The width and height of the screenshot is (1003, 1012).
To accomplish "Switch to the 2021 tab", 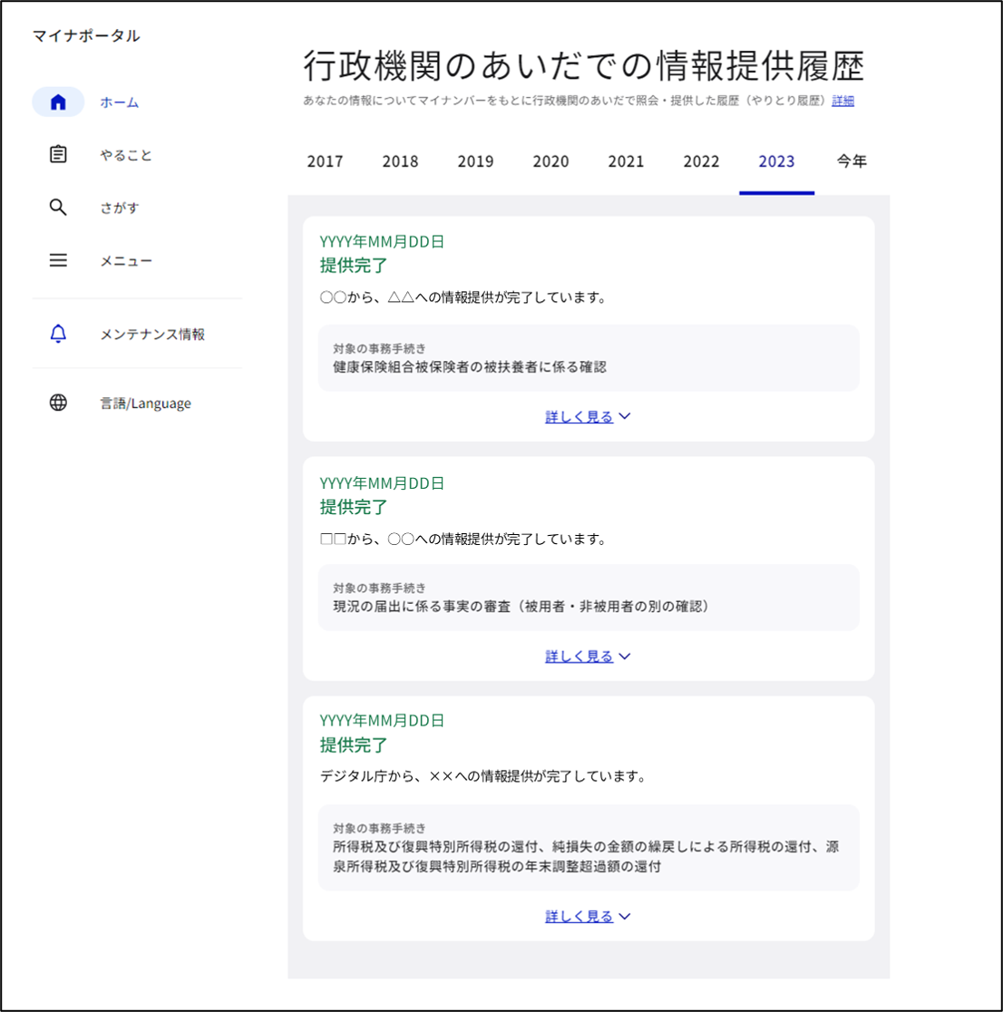I will (626, 161).
